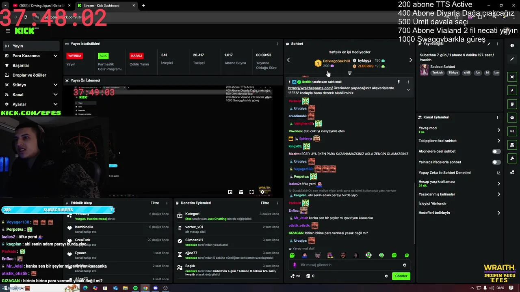Select Yayın in left sidebar

(x=31, y=46)
